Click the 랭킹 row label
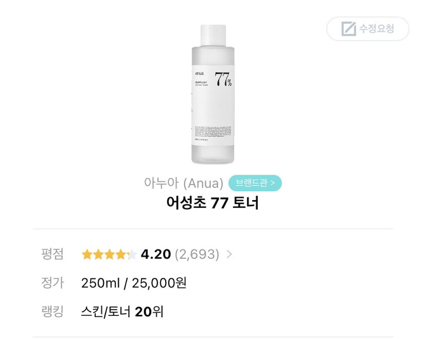This screenshot has width=426, height=339. [x=52, y=312]
